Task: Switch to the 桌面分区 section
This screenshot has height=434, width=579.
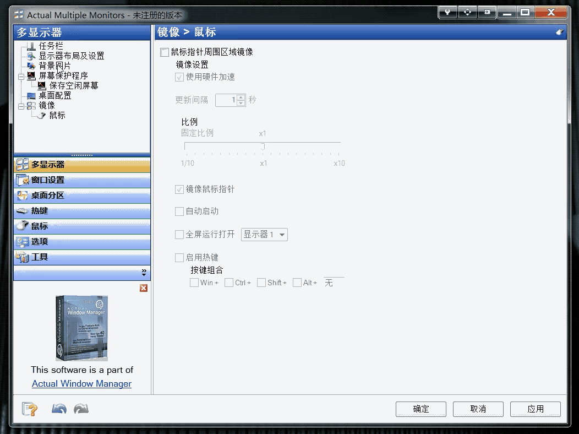Action: point(82,196)
